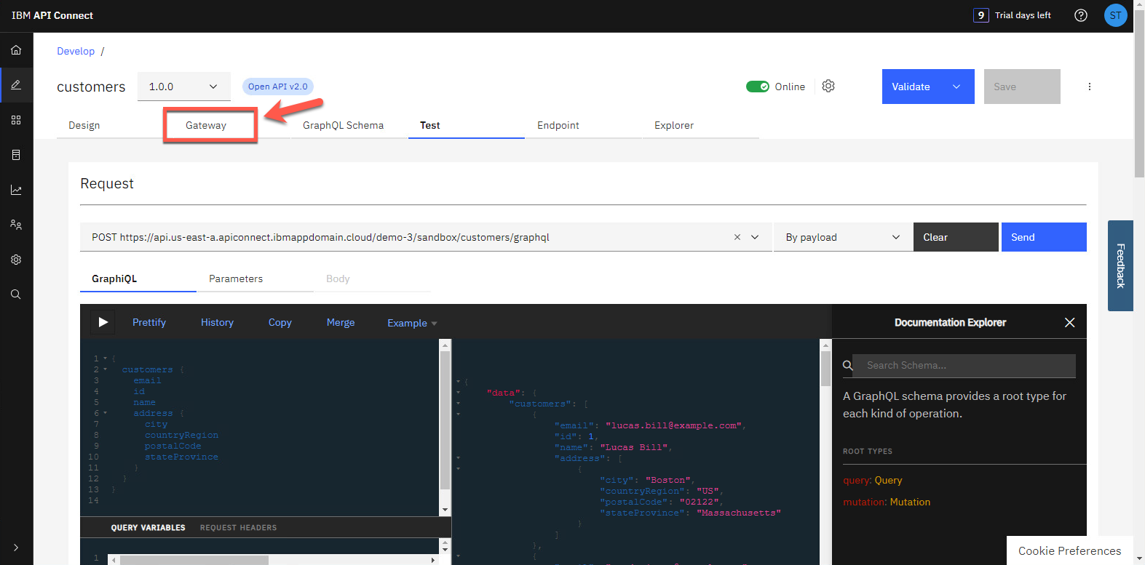Open the Manage grid icon in sidebar
The width and height of the screenshot is (1145, 565).
click(16, 120)
